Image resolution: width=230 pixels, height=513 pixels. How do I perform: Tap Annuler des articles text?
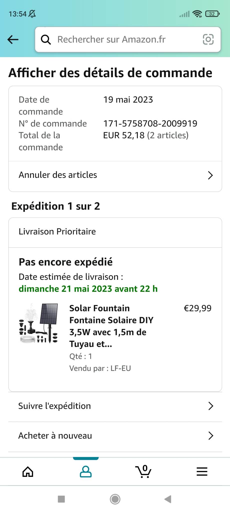tap(58, 175)
